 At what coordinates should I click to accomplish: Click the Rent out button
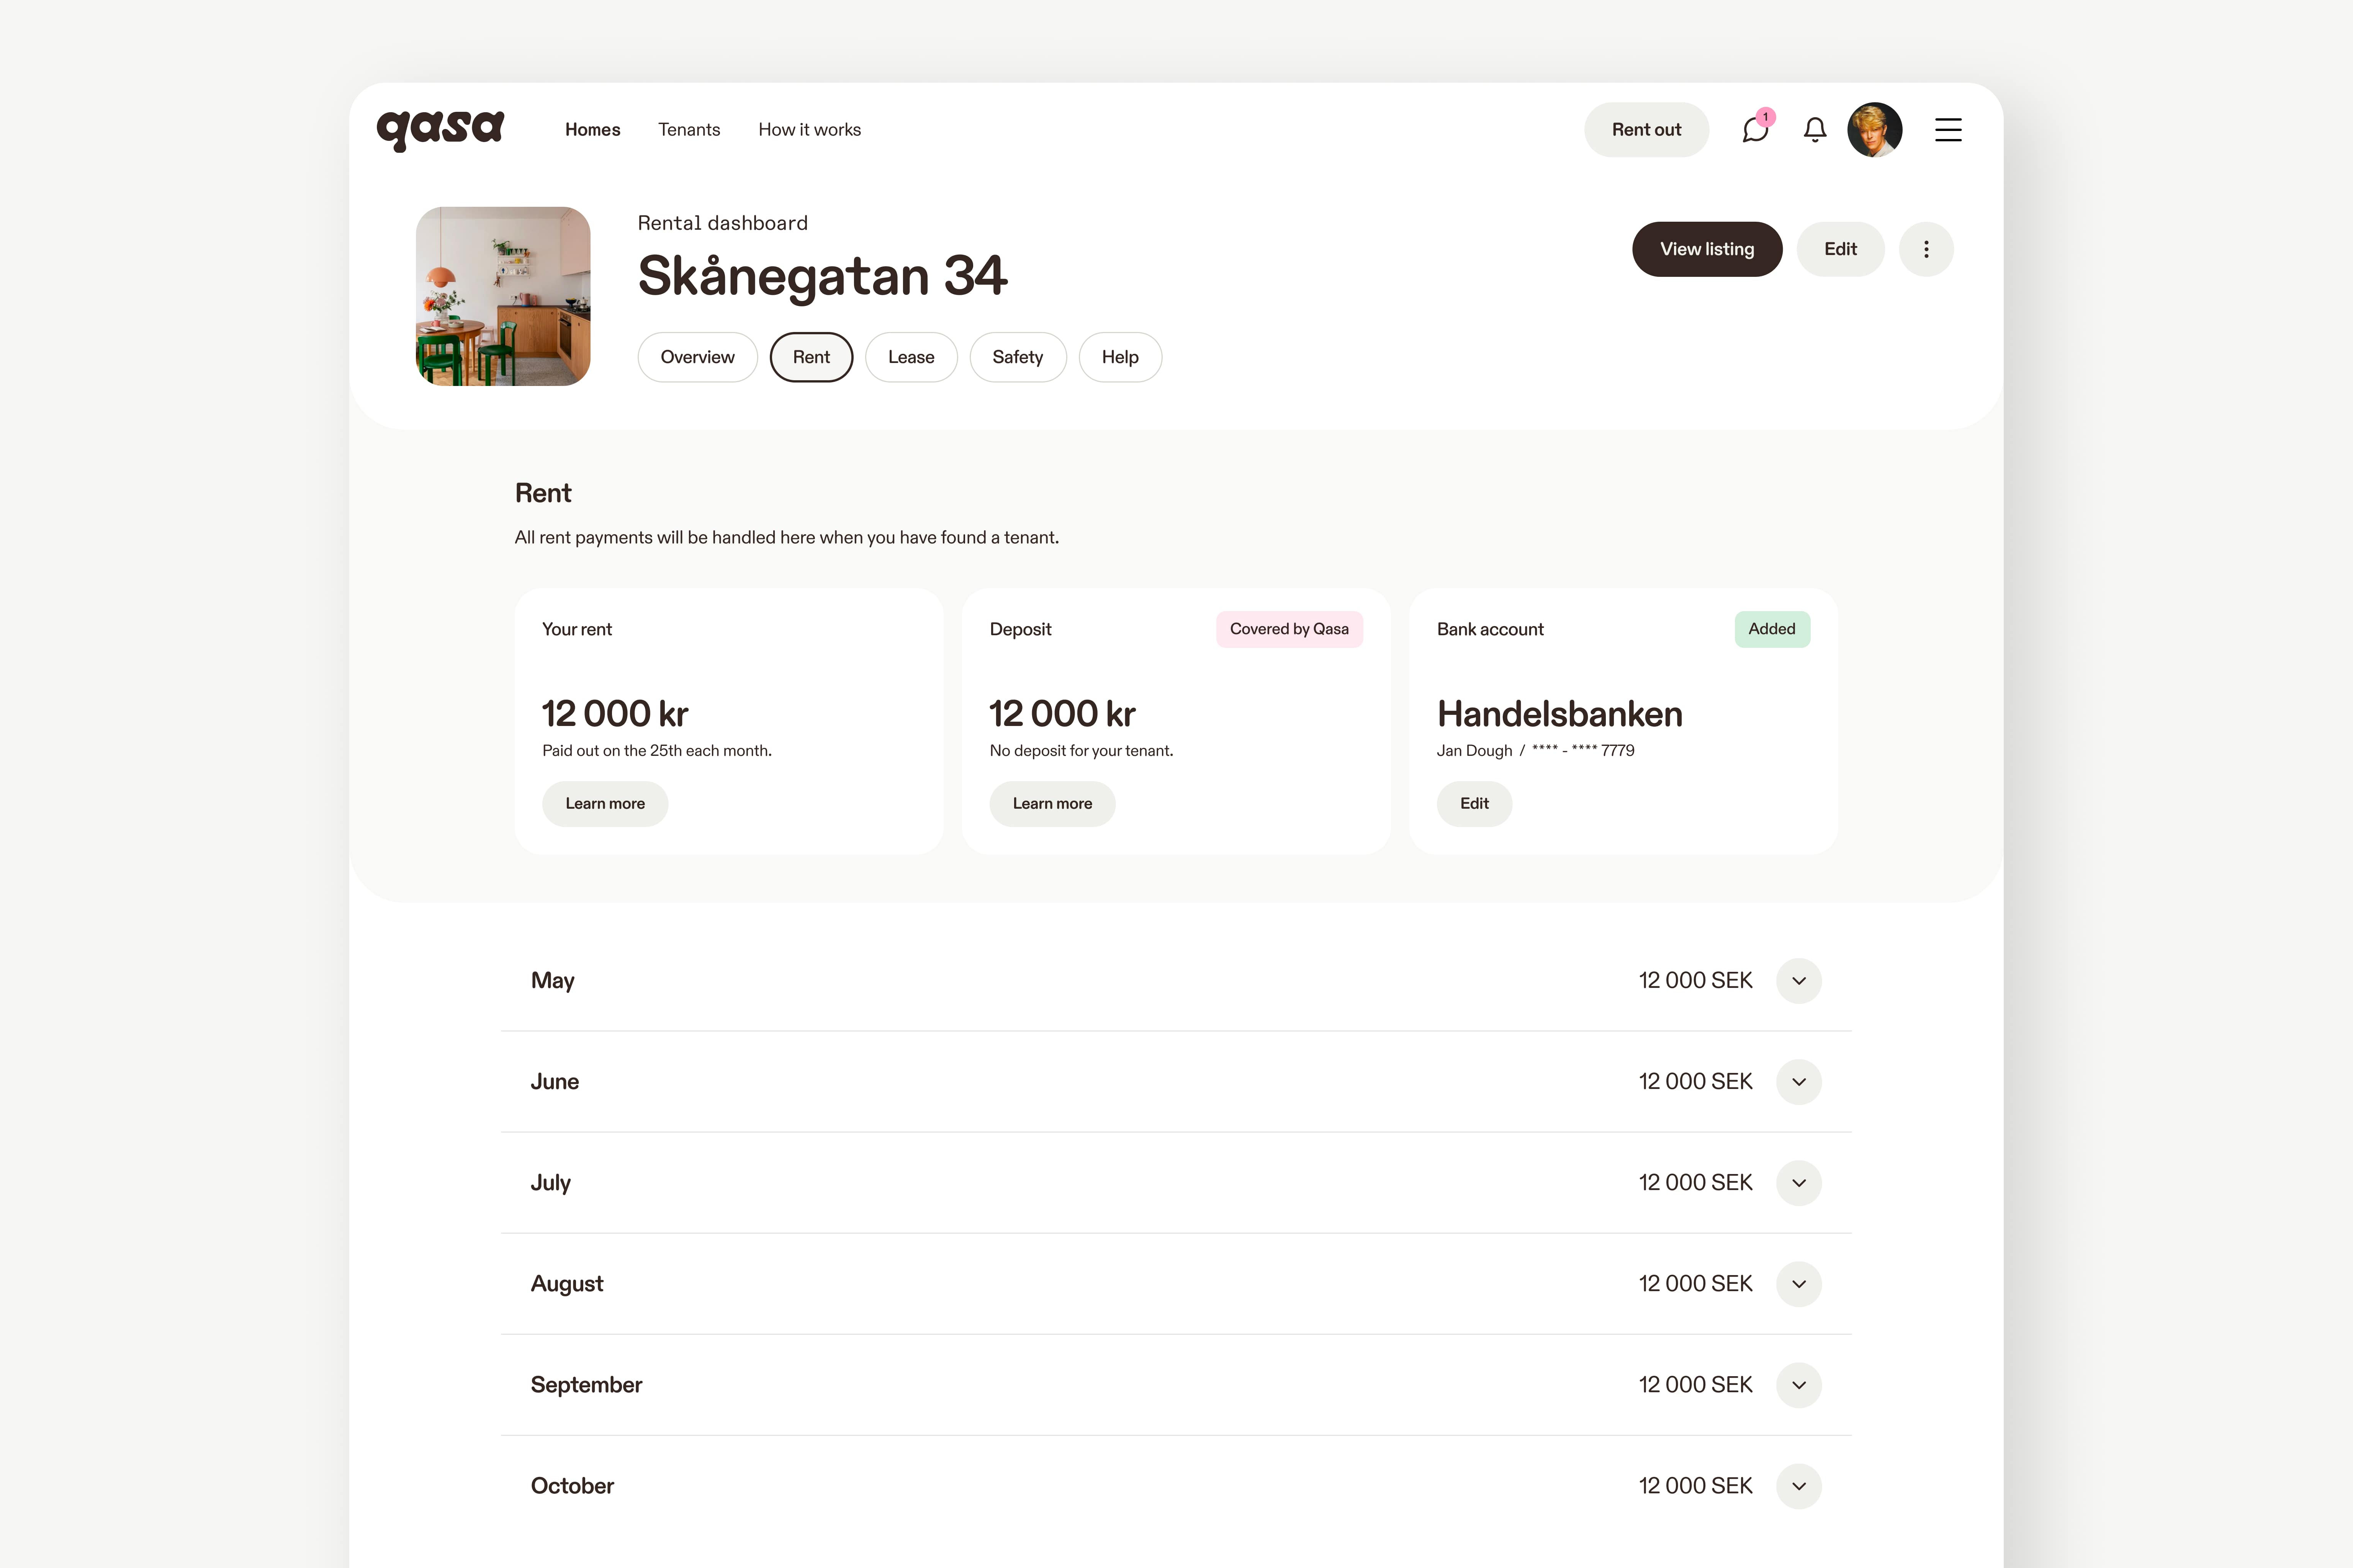coord(1644,128)
